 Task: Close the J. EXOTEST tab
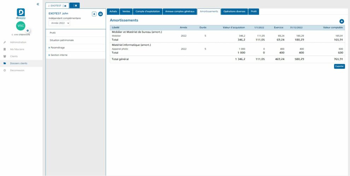(65, 6)
